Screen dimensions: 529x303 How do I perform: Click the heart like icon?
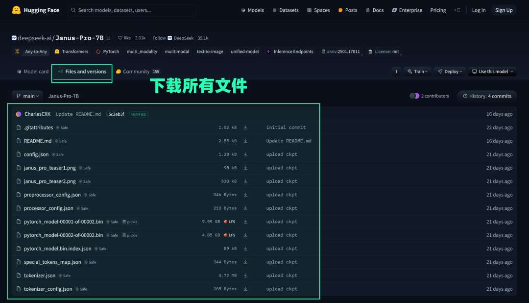pos(120,38)
